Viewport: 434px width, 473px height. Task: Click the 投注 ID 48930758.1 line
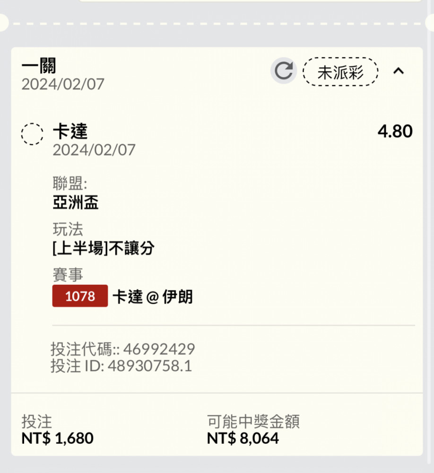tap(121, 366)
